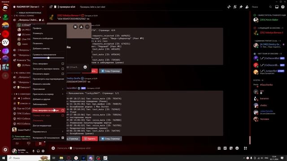This screenshot has height=161, width=287.
Task: Select 'Копировать ID пользователя'
Action: [x=48, y=138]
